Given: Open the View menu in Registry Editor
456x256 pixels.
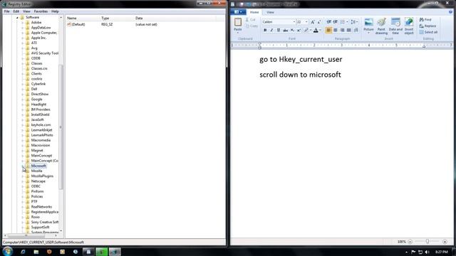Looking at the screenshot, I should click(26, 11).
